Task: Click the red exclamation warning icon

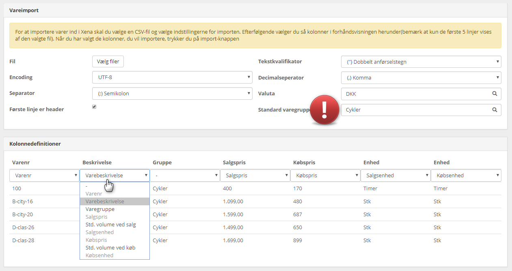Action: coord(324,110)
